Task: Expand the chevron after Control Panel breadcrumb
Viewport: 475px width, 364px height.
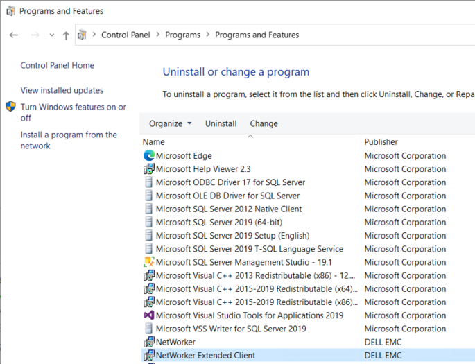Action: pyautogui.click(x=157, y=35)
